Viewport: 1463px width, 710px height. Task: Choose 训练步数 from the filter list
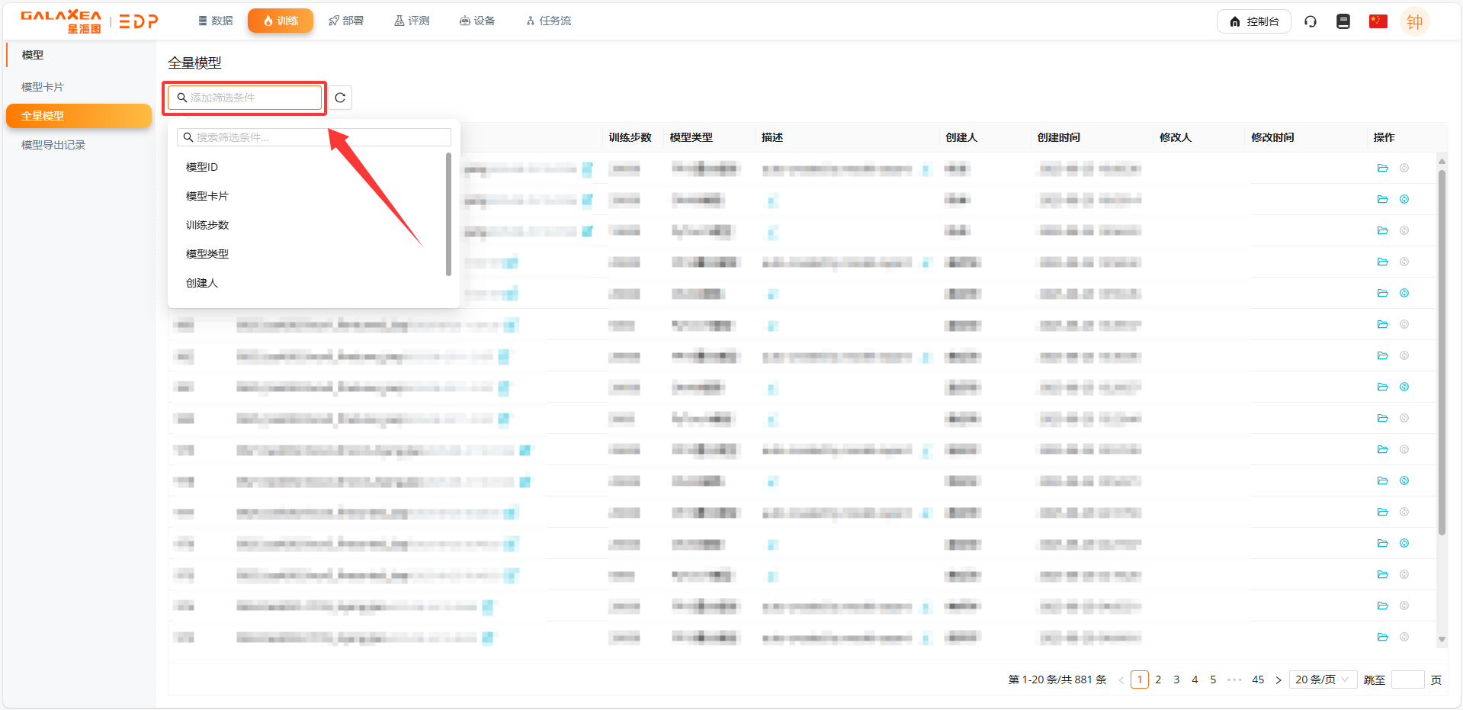[207, 225]
